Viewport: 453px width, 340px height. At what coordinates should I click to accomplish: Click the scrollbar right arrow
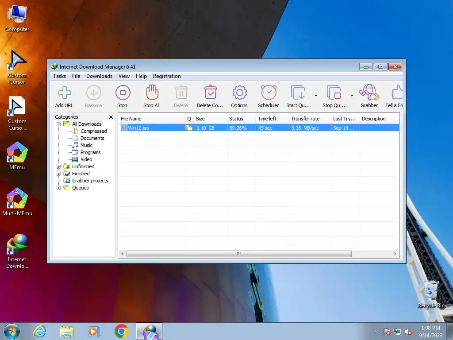coord(395,254)
